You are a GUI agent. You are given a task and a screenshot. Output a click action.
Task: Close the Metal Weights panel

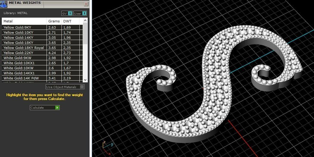point(86,4)
